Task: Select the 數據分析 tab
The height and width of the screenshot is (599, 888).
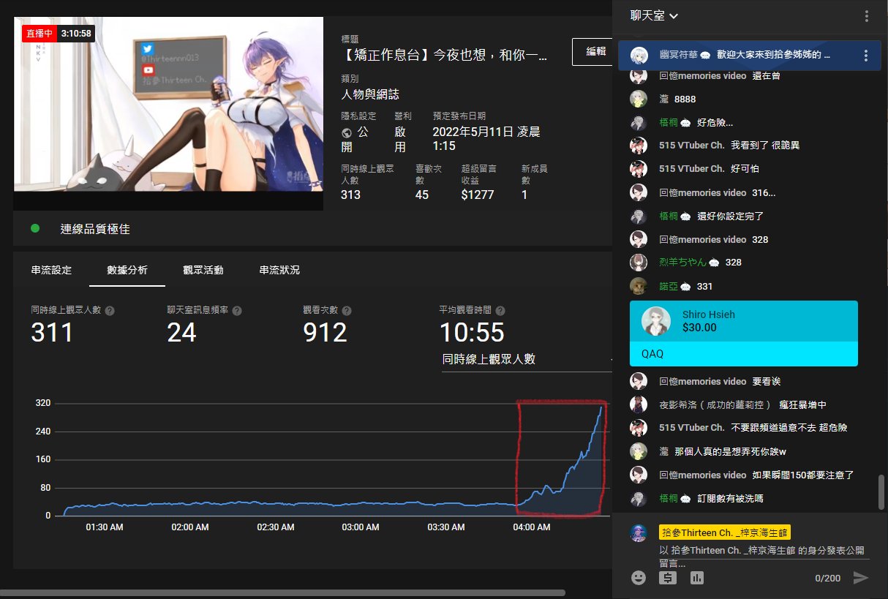Action: pyautogui.click(x=127, y=270)
